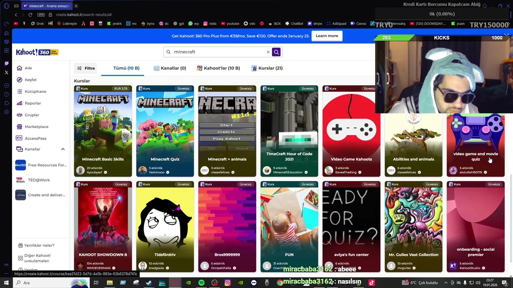Open a new browser tab
The width and height of the screenshot is (513, 288).
[76, 6]
